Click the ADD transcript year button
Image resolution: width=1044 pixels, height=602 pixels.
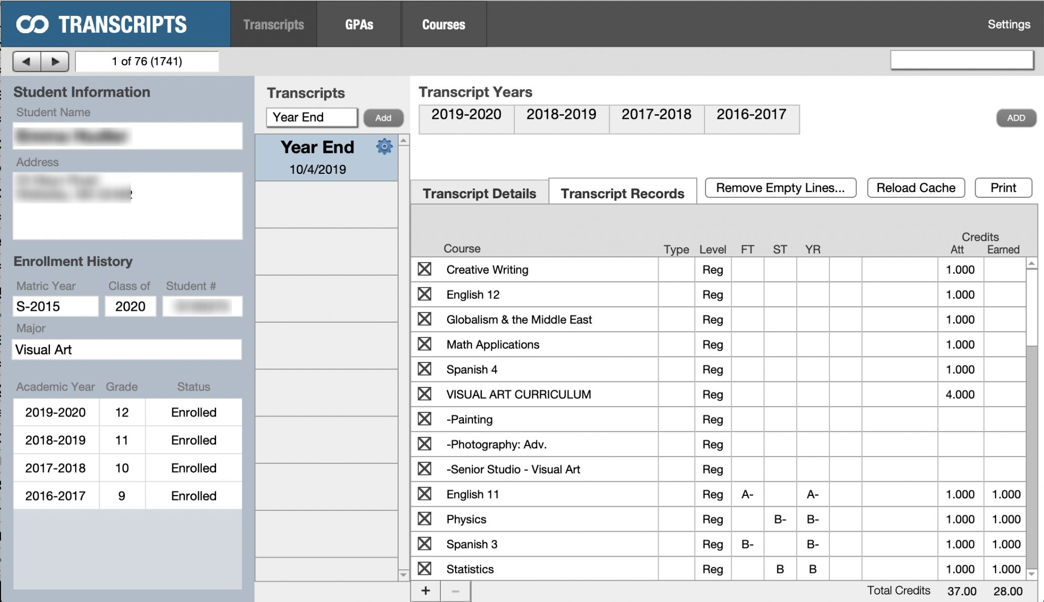pyautogui.click(x=1016, y=118)
